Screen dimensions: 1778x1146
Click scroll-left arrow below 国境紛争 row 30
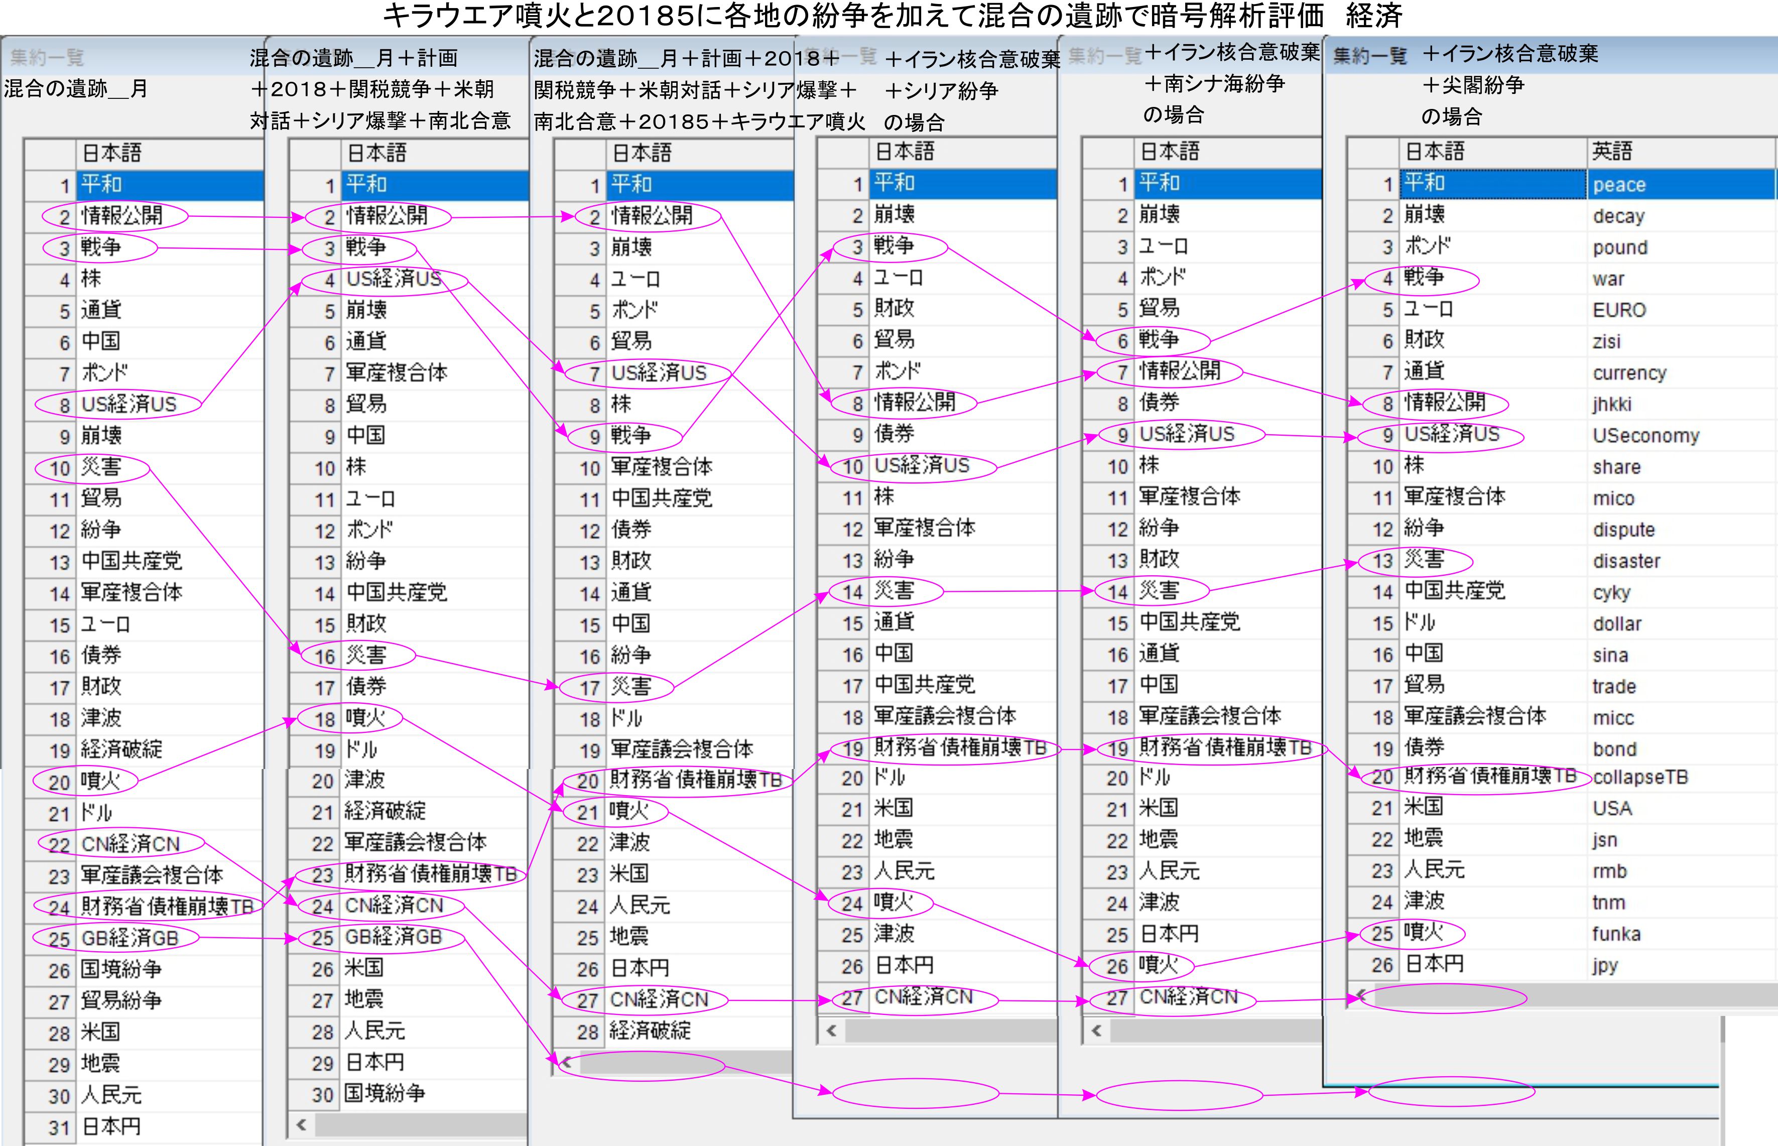[301, 1124]
